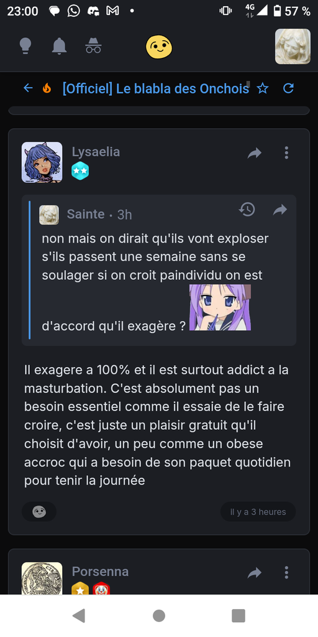Toggle incognito mode hat-glasses icon
This screenshot has height=637, width=318.
tap(93, 45)
